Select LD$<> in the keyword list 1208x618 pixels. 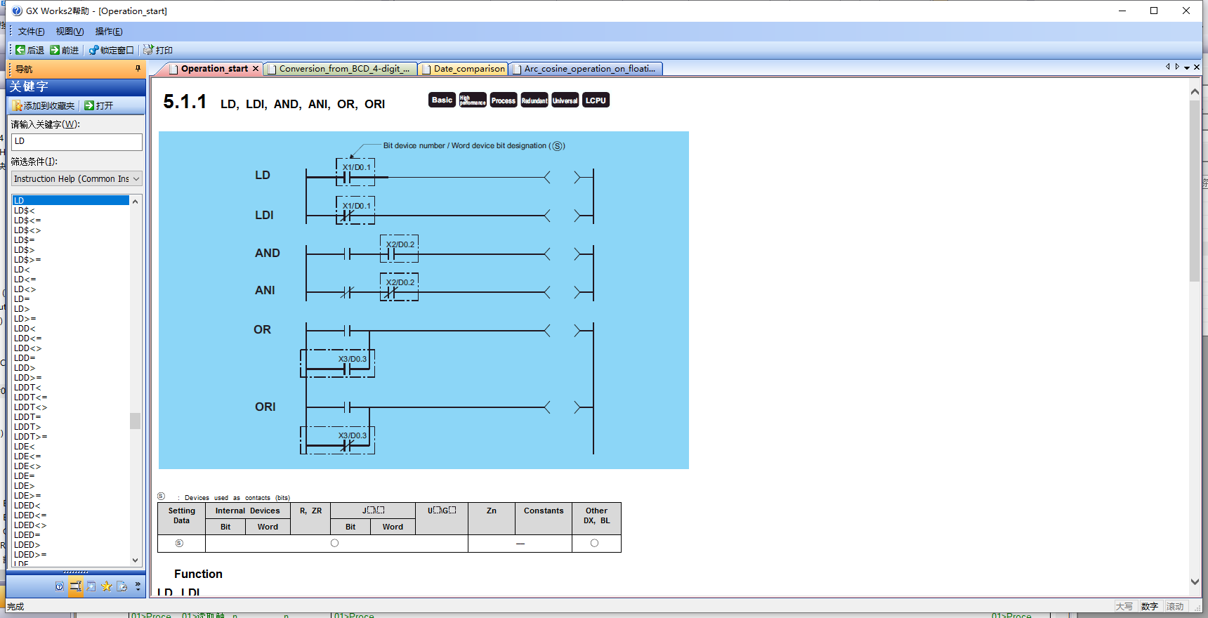point(27,230)
